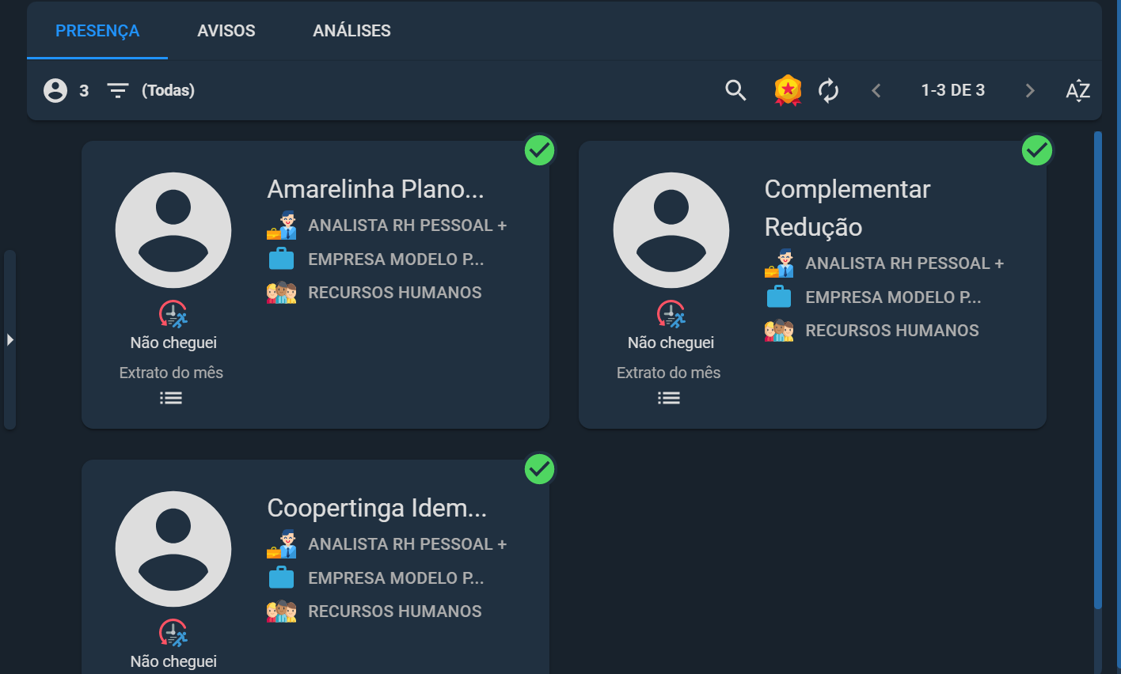1121x674 pixels.
Task: Go to previous page chevron
Action: (876, 90)
